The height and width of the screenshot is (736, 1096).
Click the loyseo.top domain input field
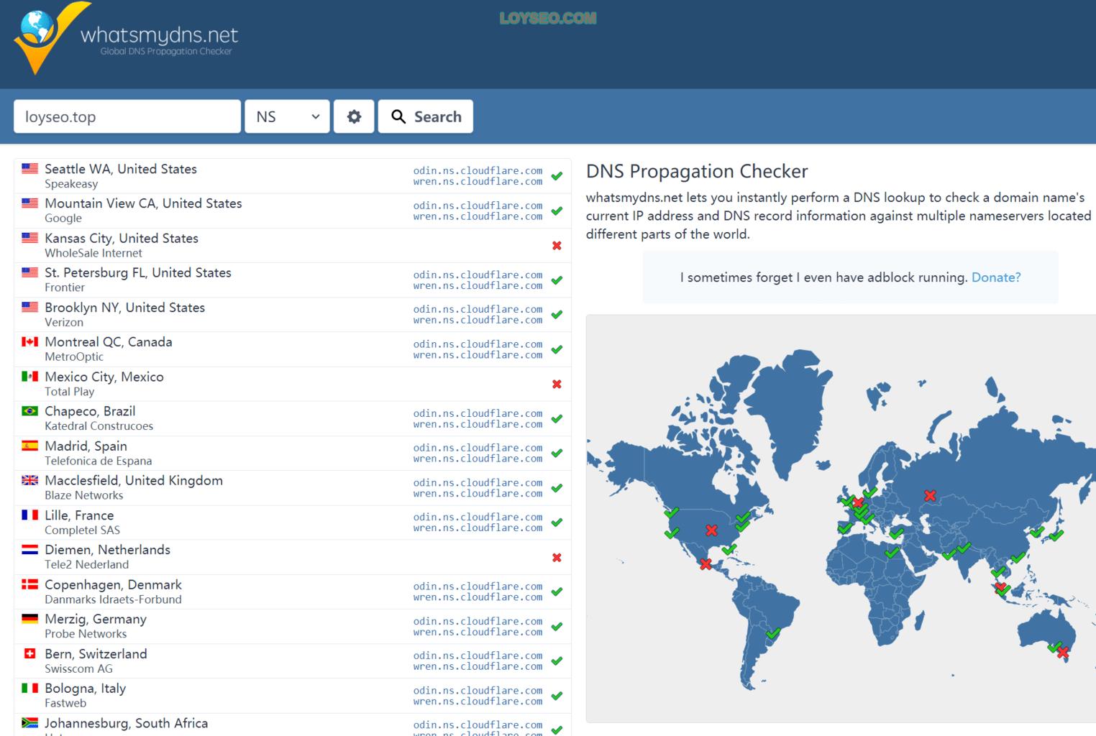point(127,116)
